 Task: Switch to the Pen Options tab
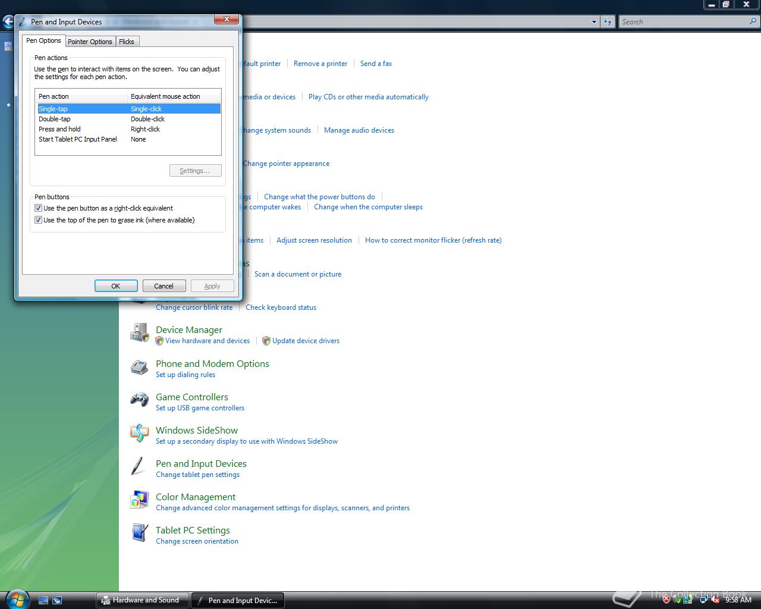pyautogui.click(x=43, y=40)
